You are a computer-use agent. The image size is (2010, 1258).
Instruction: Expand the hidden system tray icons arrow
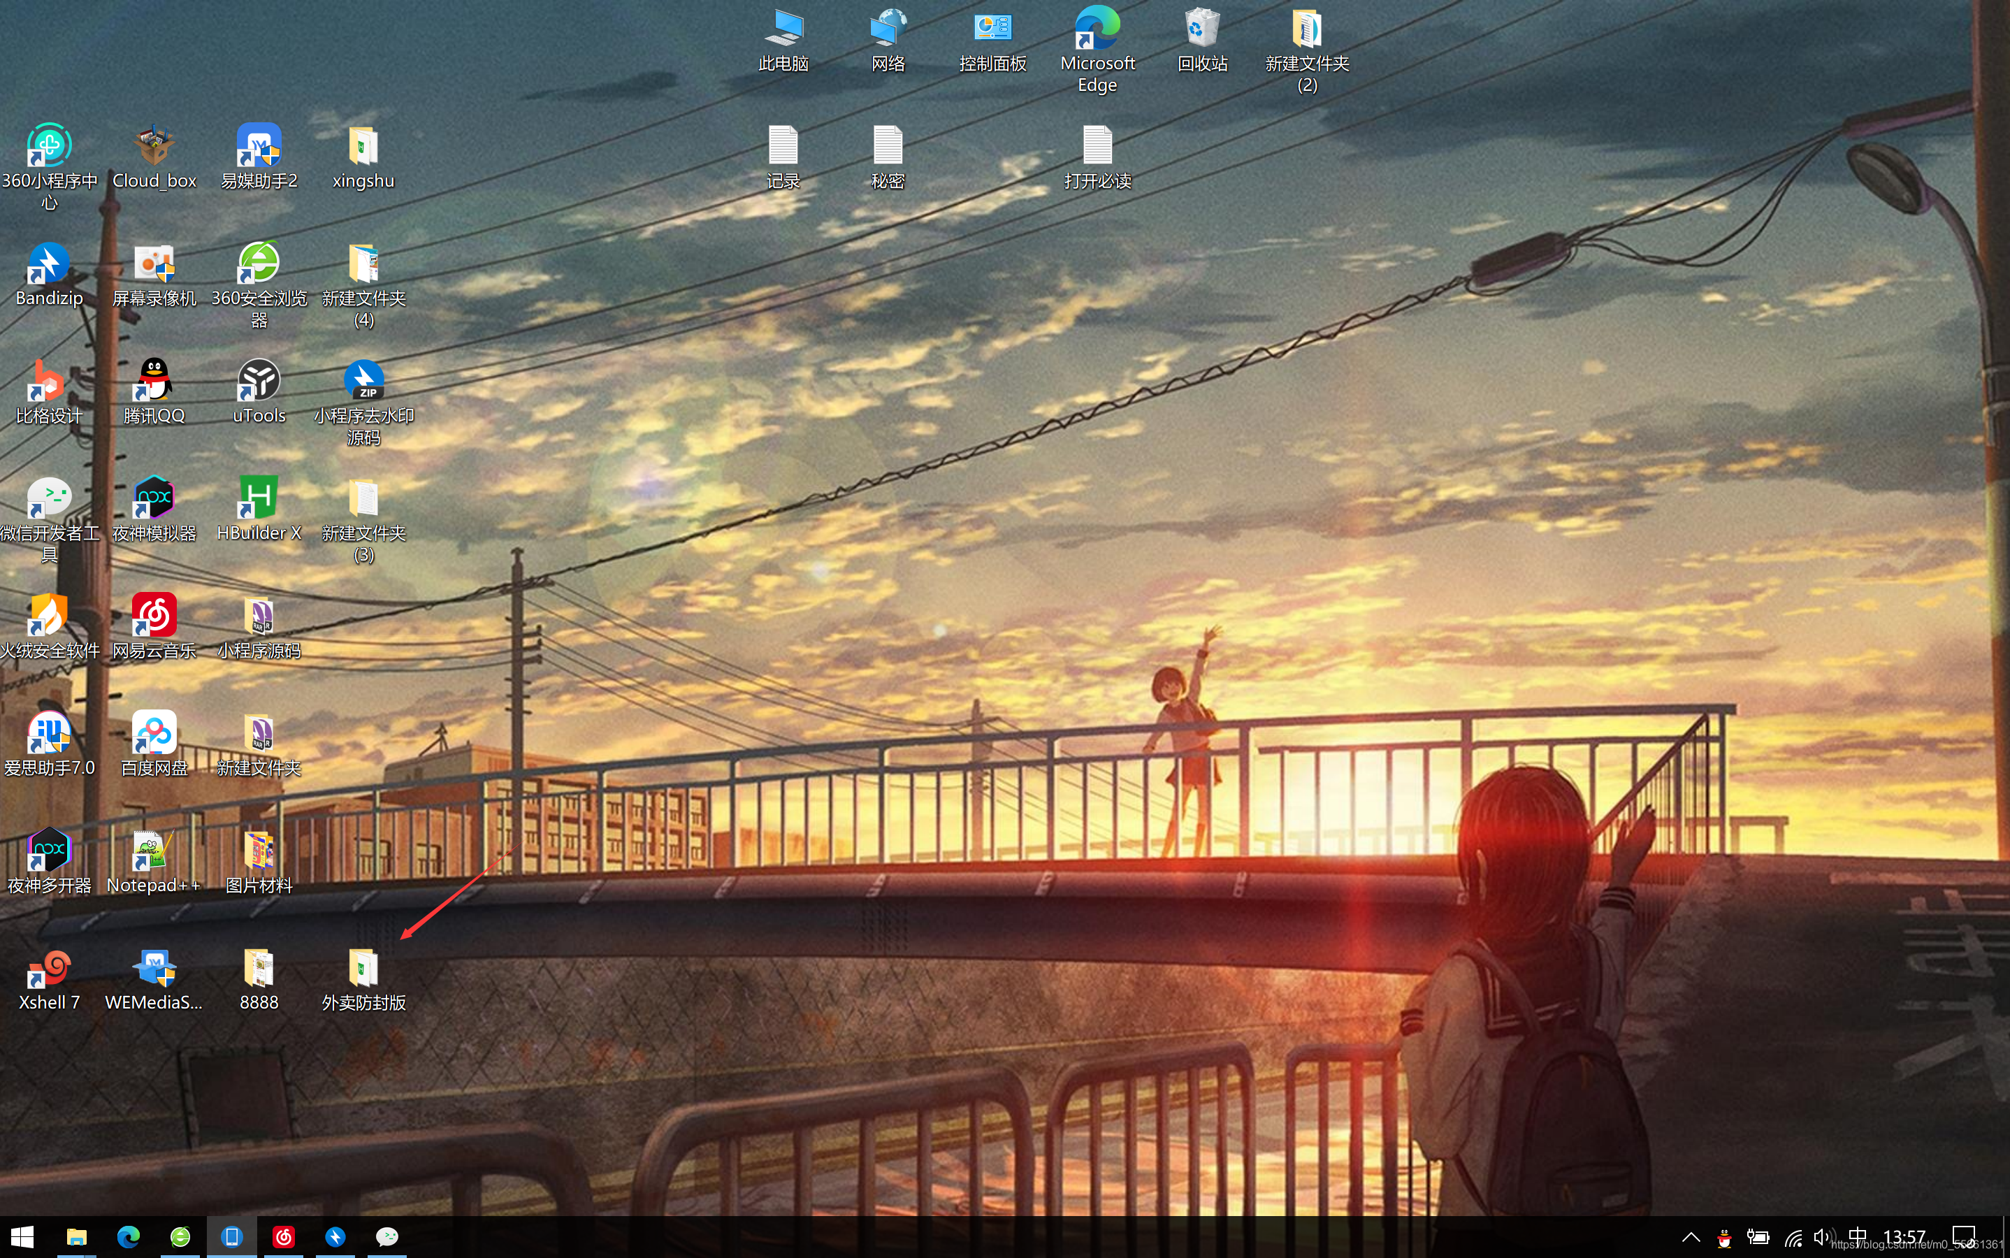(x=1691, y=1237)
